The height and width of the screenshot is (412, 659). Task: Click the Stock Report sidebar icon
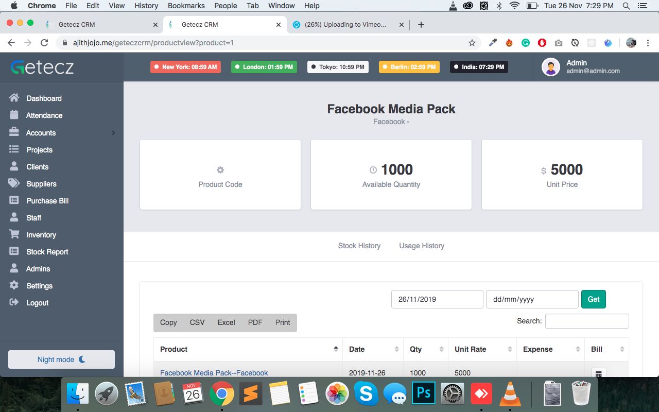[x=14, y=251]
